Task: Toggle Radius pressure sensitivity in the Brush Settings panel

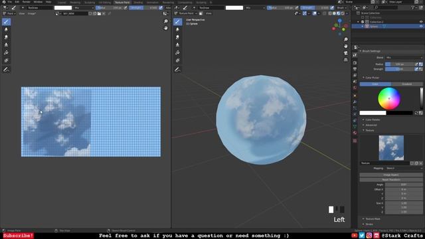Action: pyautogui.click(x=416, y=64)
